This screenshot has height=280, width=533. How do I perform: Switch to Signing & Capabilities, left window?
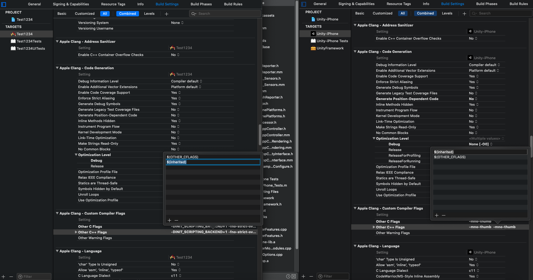tap(71, 4)
